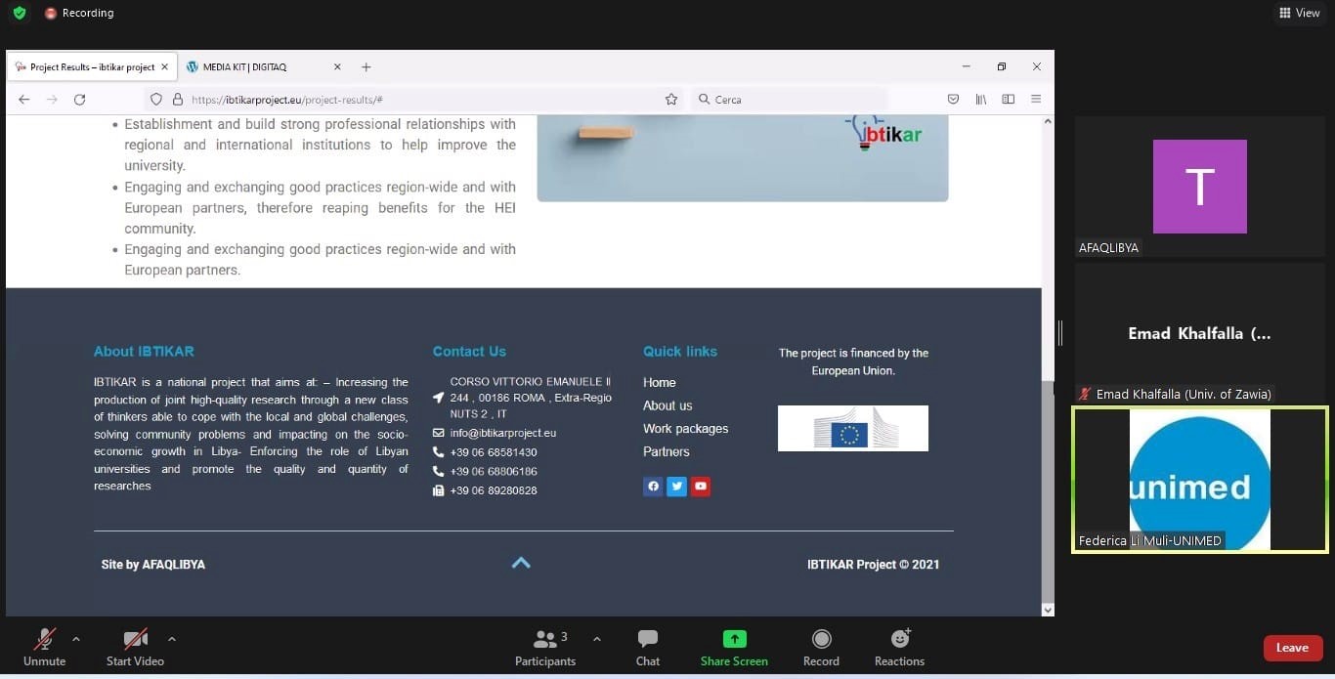
Task: Click the vertical scrollbar thumb
Action: coord(1048,491)
